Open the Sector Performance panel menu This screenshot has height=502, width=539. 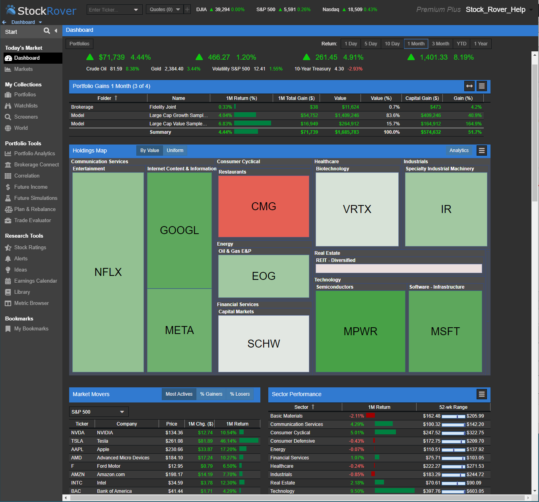tap(482, 394)
